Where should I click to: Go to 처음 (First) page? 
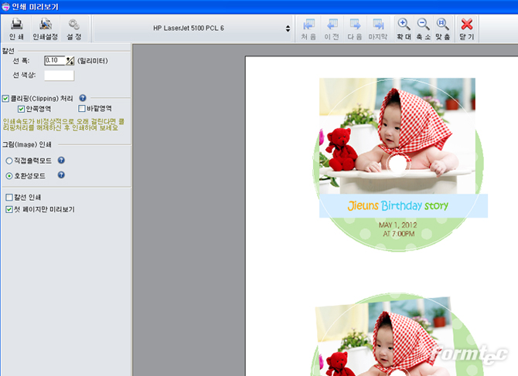[308, 29]
